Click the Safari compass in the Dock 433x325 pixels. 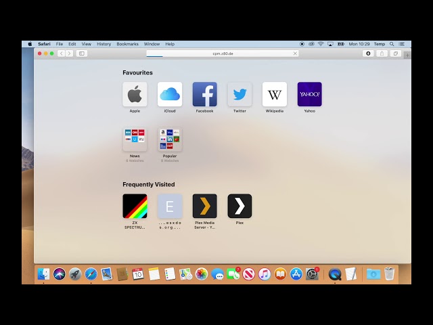[x=91, y=274]
